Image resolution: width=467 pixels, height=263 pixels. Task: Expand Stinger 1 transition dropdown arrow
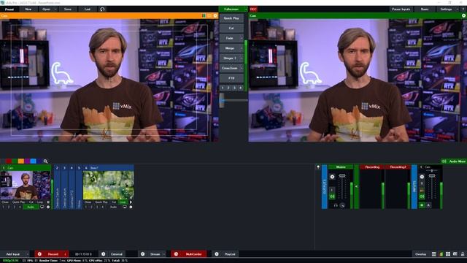click(x=242, y=58)
